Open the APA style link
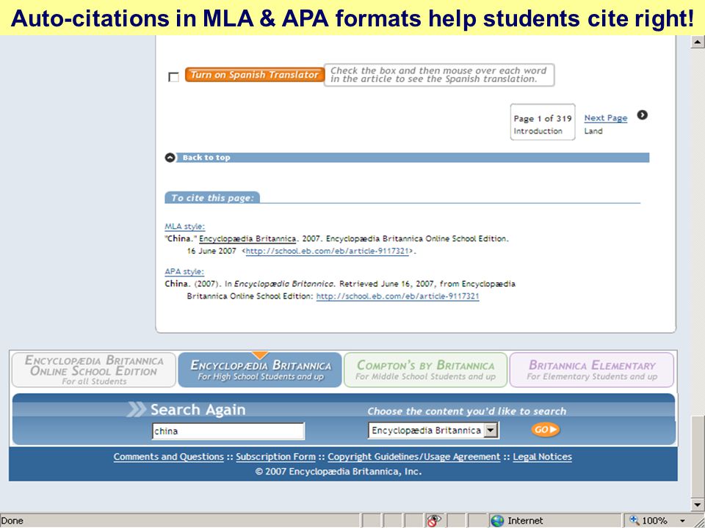This screenshot has height=528, width=705. (184, 271)
